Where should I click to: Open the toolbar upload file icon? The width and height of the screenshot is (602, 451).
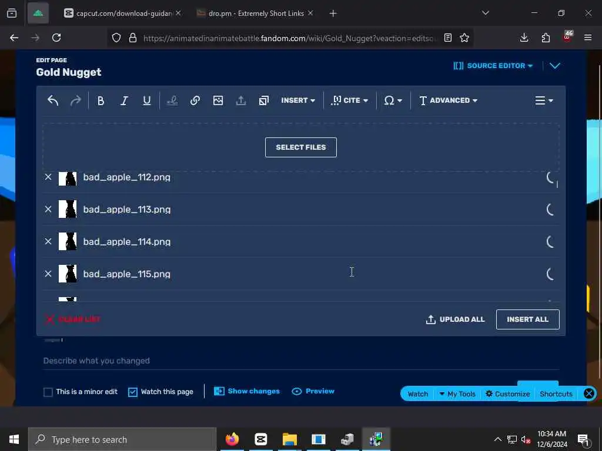[x=240, y=100]
